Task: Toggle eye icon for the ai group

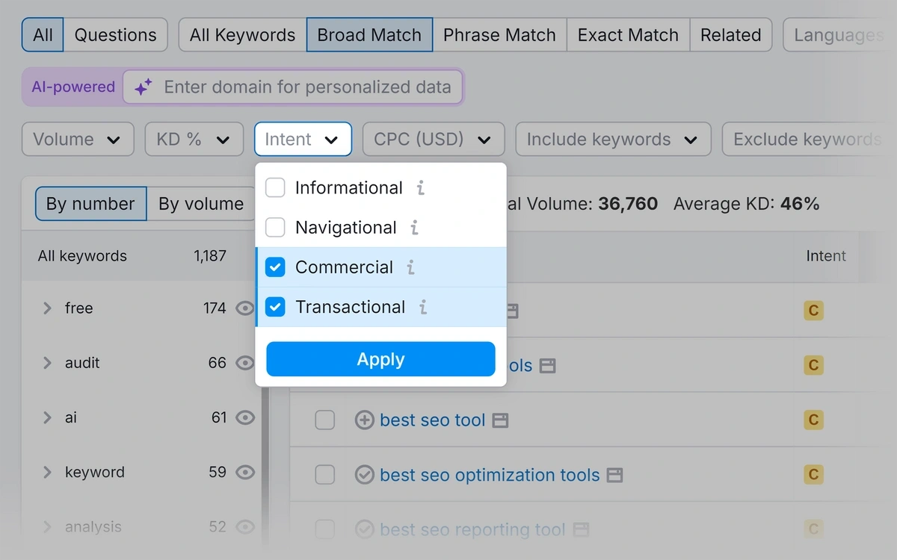Action: (x=245, y=417)
